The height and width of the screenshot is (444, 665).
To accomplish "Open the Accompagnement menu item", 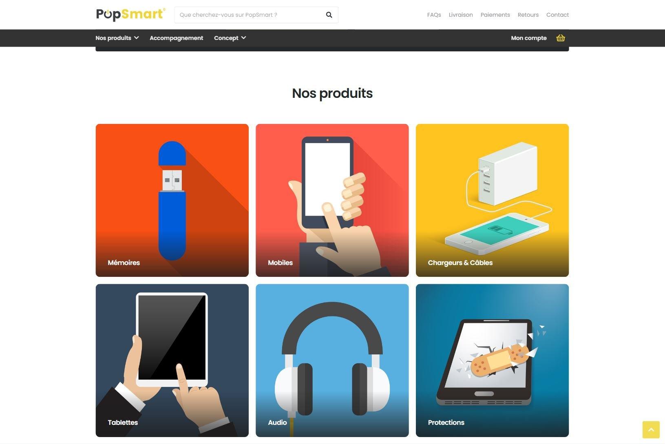I will pyautogui.click(x=176, y=38).
